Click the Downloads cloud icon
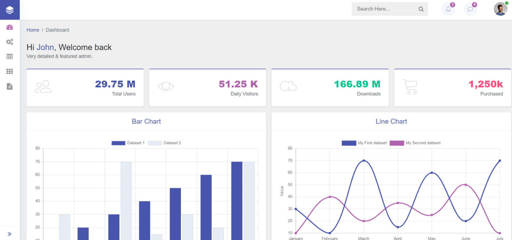Image resolution: width=512 pixels, height=240 pixels. pos(288,87)
